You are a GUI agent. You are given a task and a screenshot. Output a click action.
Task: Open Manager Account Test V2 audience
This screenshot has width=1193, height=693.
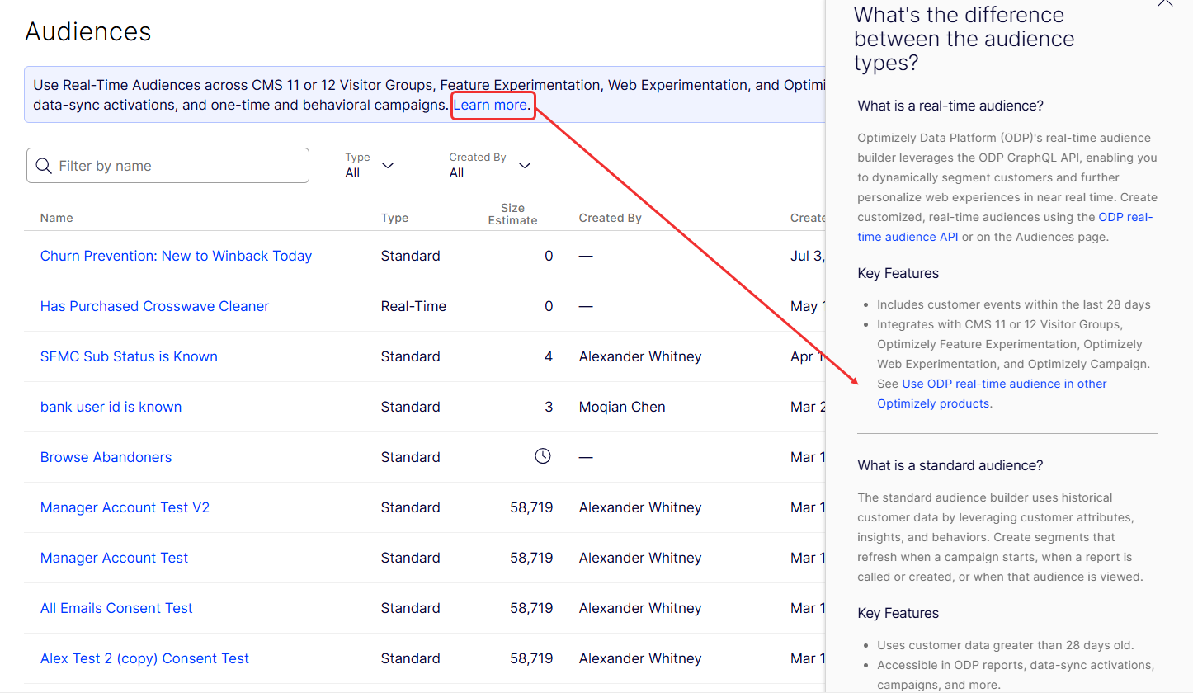pyautogui.click(x=125, y=507)
